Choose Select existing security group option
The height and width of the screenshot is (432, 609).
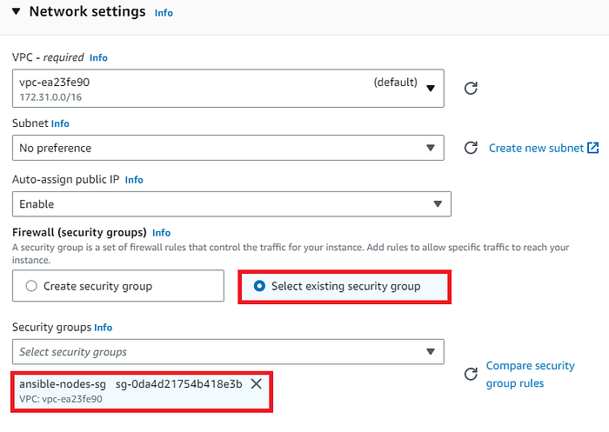(x=258, y=286)
